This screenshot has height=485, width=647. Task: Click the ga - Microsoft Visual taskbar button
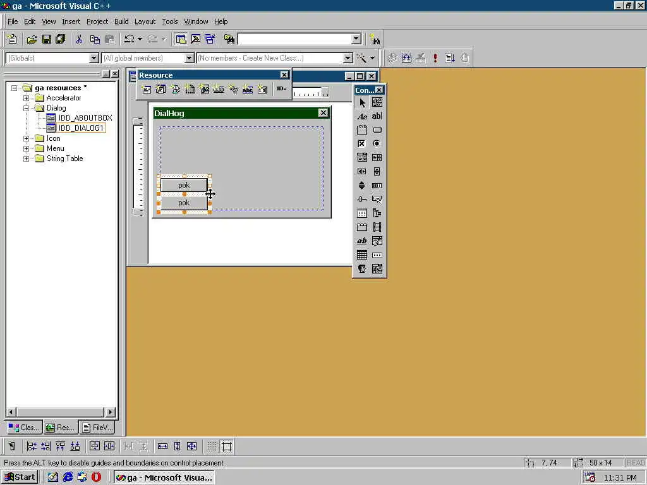tap(164, 477)
